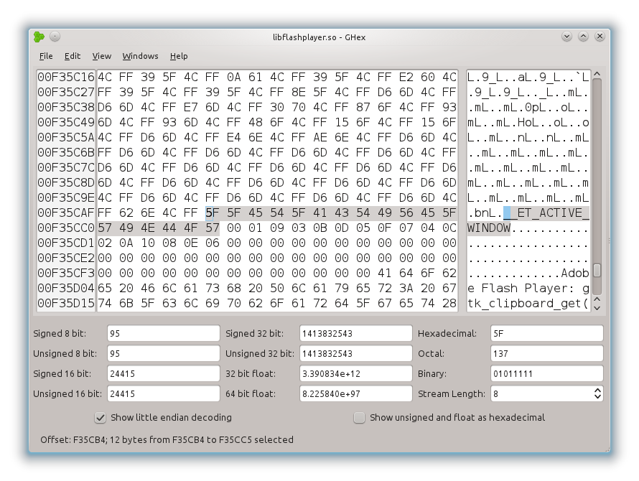Click offset 00F35CAF in the address column
The height and width of the screenshot is (481, 639).
(65, 213)
